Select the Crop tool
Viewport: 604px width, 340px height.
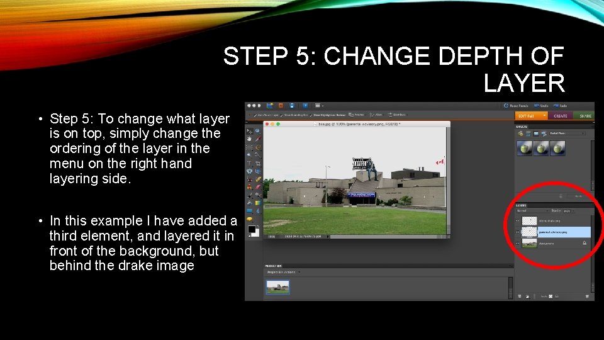pyautogui.click(x=258, y=163)
